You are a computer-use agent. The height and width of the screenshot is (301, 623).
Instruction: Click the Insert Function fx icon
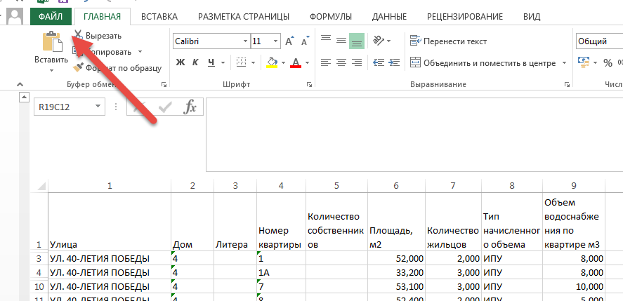pyautogui.click(x=190, y=107)
